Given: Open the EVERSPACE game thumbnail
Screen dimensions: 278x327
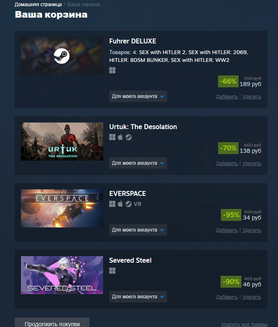Looking at the screenshot, I should [x=62, y=208].
